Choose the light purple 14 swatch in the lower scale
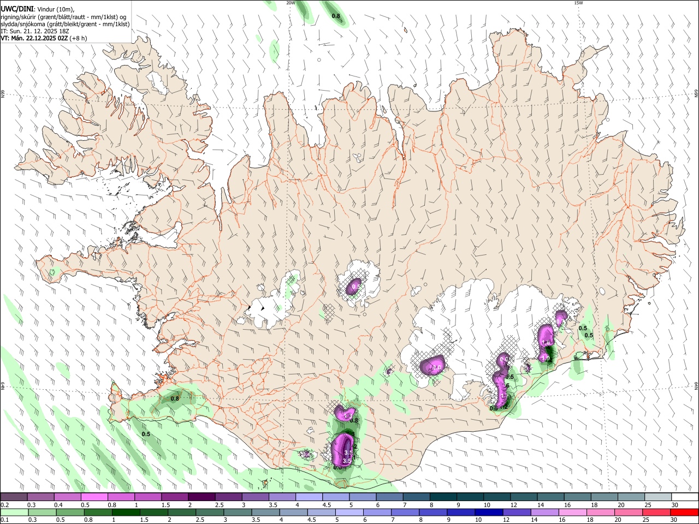Viewport: 699px width, 524px height. coord(544,513)
